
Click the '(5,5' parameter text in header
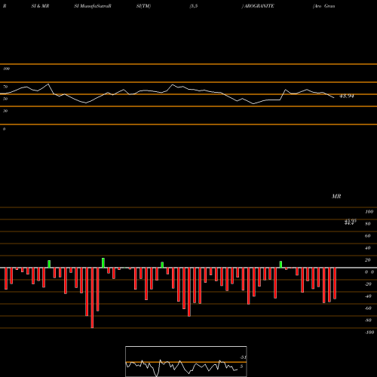click(x=194, y=6)
